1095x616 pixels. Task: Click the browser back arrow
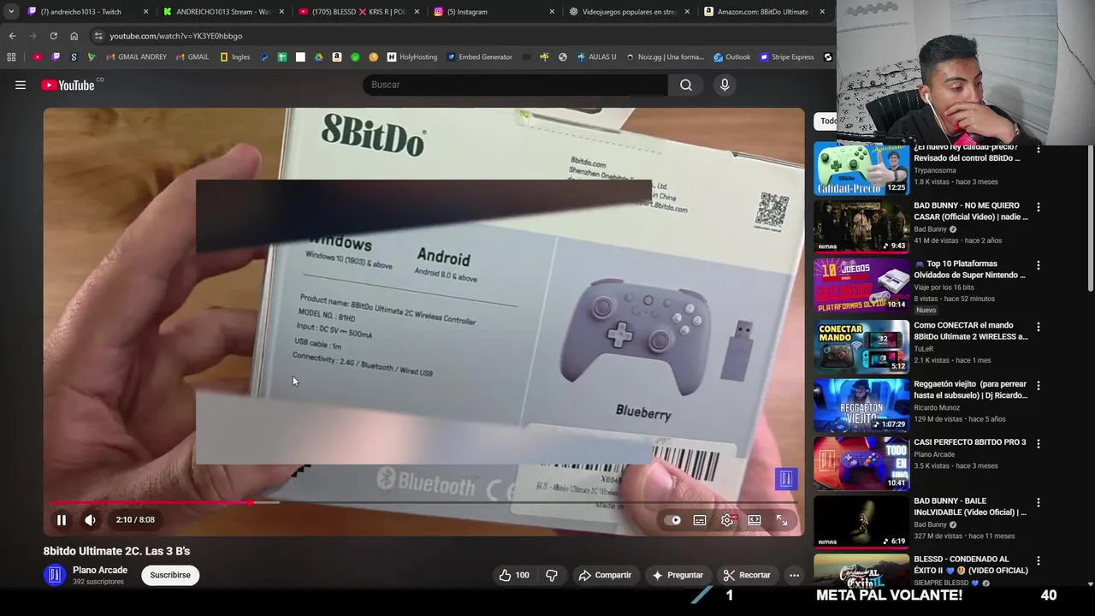(x=12, y=36)
